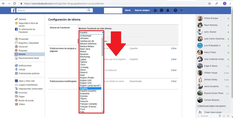This screenshot has height=118, width=233.
Task: Choose Bahasa Indonesia from language list
Action: point(88,44)
